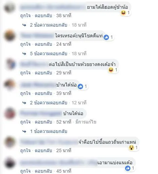Like the comment posted 29 minutes ago
The image size is (158, 174).
click(x=26, y=73)
